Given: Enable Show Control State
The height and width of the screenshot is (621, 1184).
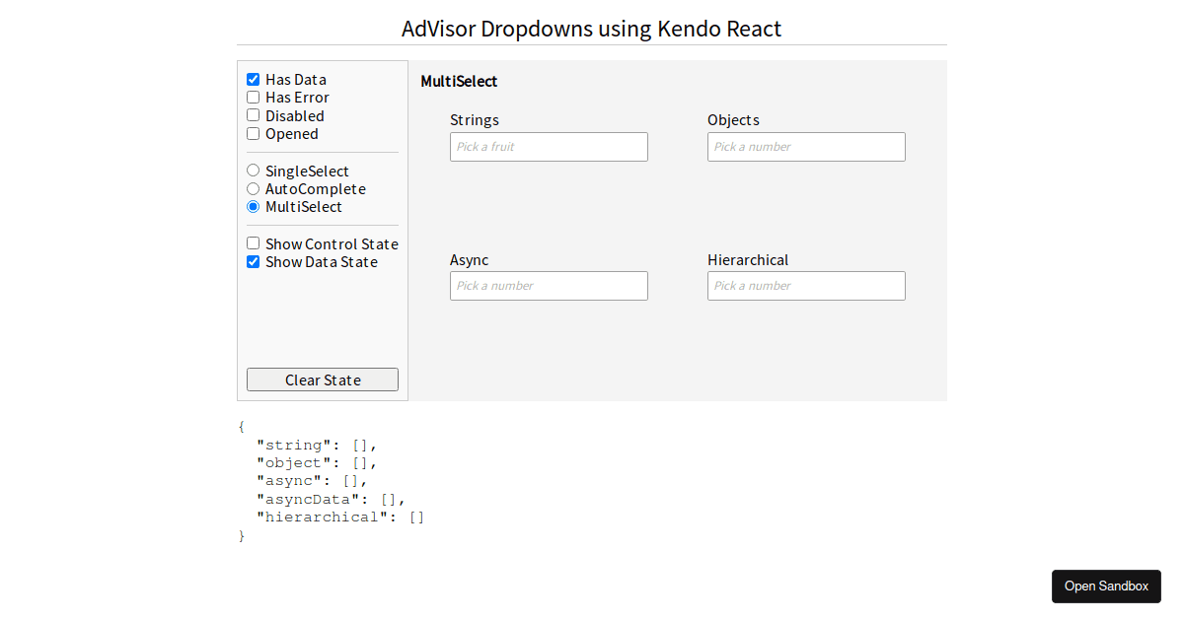Looking at the screenshot, I should click(x=253, y=242).
